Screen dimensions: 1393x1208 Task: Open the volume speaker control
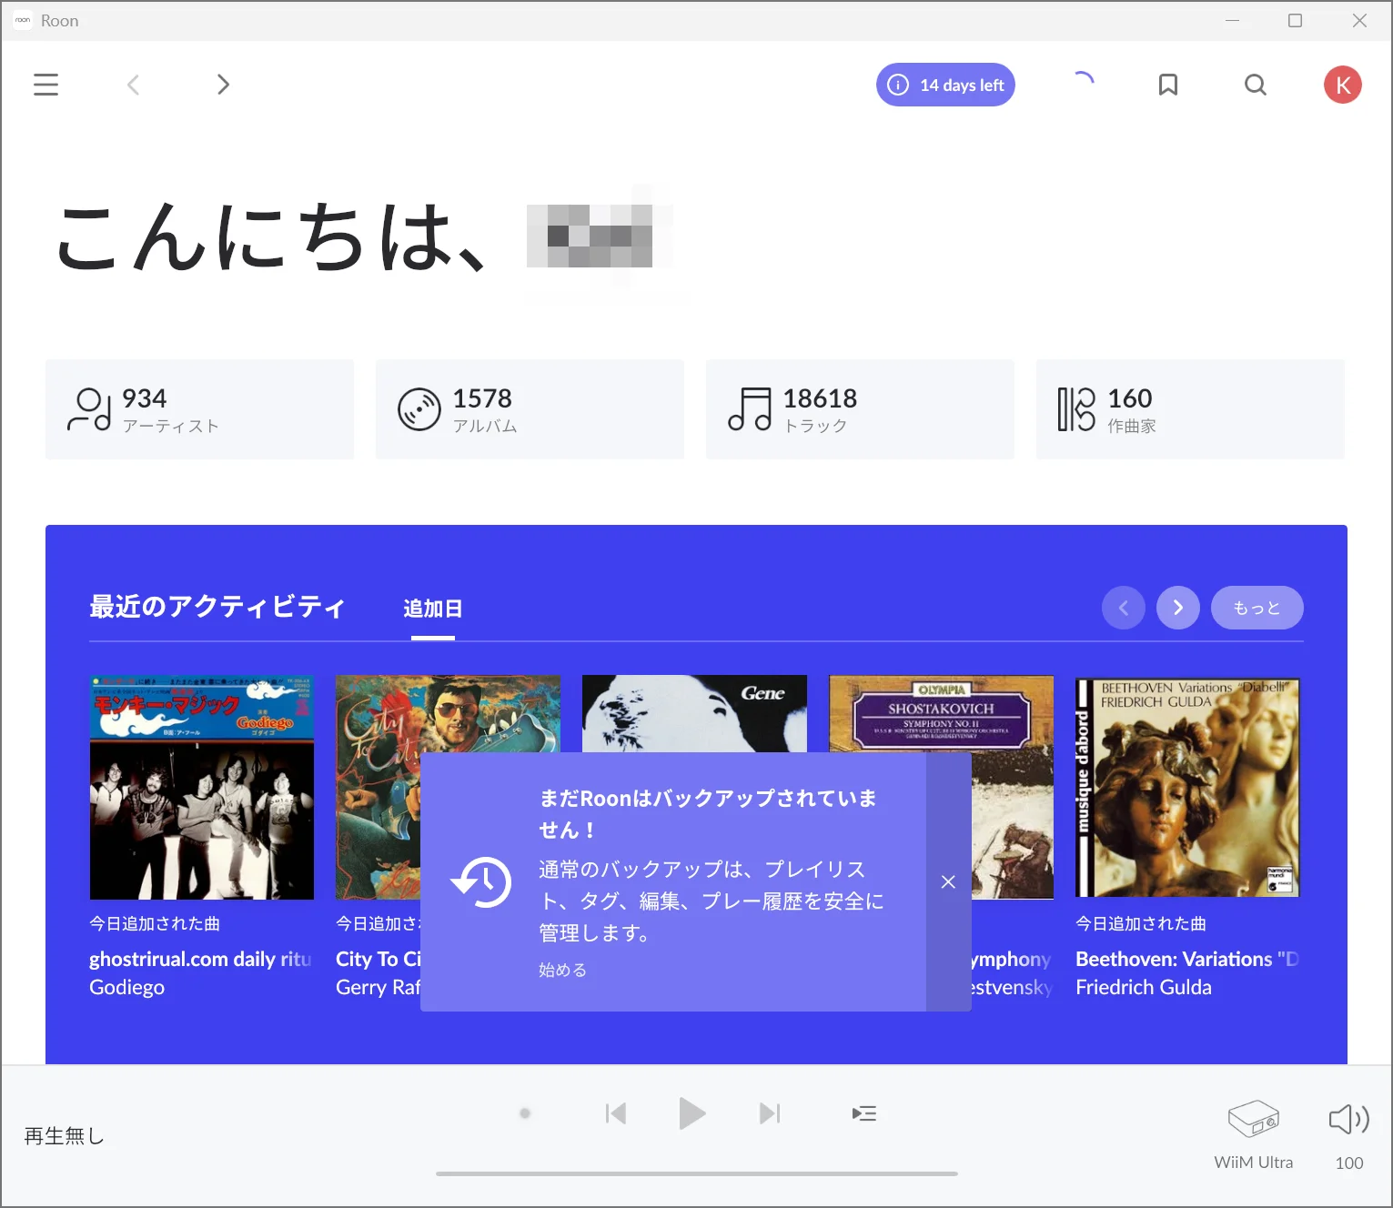click(x=1348, y=1120)
